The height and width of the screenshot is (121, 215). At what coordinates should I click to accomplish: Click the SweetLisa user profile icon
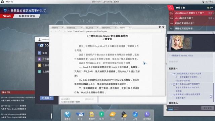tap(40, 40)
